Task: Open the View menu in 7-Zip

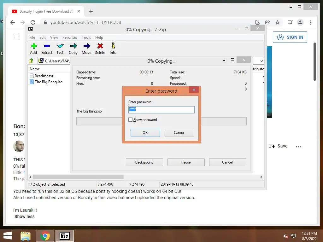Action: pos(54,37)
